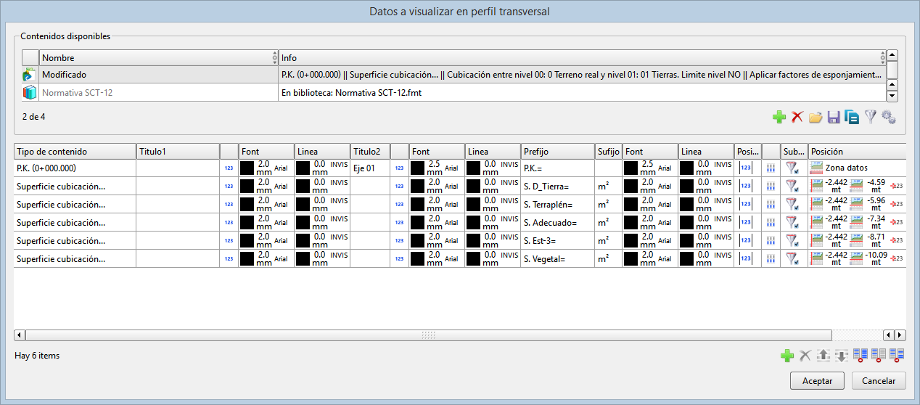Click Zona datos position icon
This screenshot has height=405, width=920.
tap(817, 168)
